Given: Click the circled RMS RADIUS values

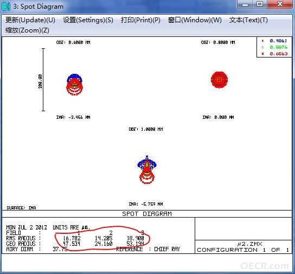Looking at the screenshot, I should pyautogui.click(x=104, y=238).
